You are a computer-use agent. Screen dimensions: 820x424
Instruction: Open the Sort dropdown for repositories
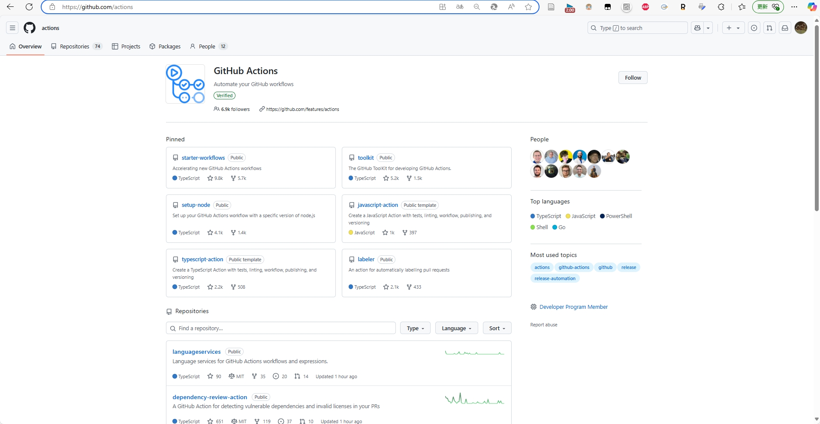click(x=497, y=328)
